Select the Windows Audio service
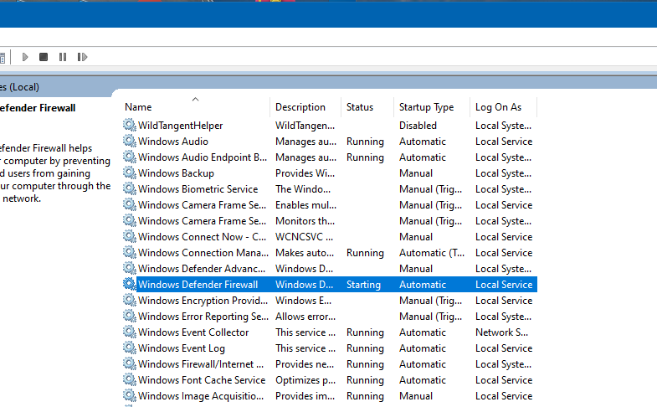 (x=330, y=142)
